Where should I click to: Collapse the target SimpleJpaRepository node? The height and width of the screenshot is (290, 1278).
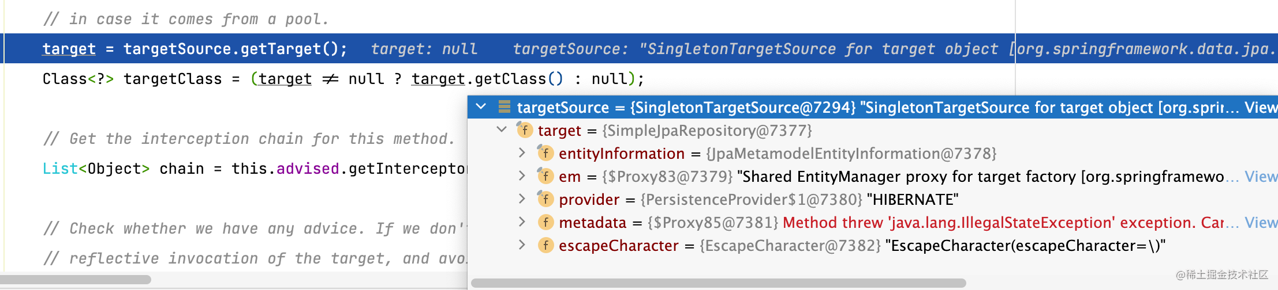[x=502, y=130]
